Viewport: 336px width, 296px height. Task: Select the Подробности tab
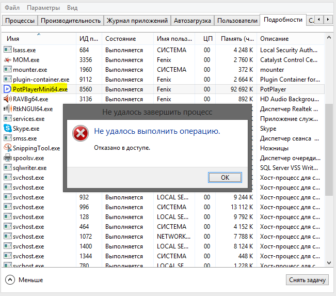point(283,20)
